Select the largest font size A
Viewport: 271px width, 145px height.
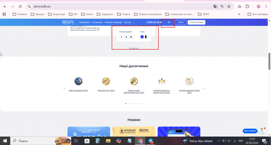pos(131,37)
